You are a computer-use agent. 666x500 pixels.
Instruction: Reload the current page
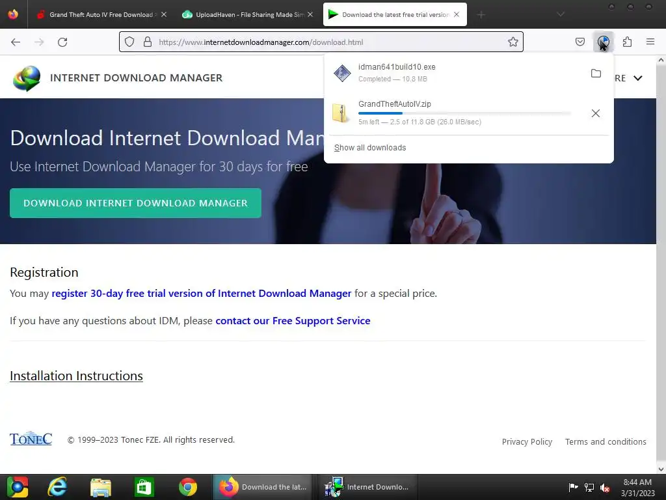pyautogui.click(x=62, y=42)
